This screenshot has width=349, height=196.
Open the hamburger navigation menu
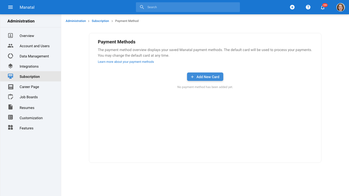coord(10,7)
